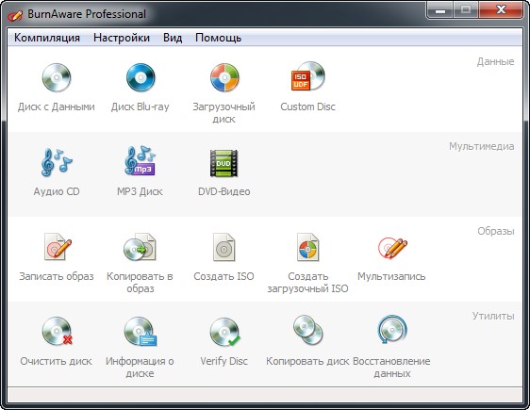
Task: Open the Настройки menu
Action: (122, 38)
